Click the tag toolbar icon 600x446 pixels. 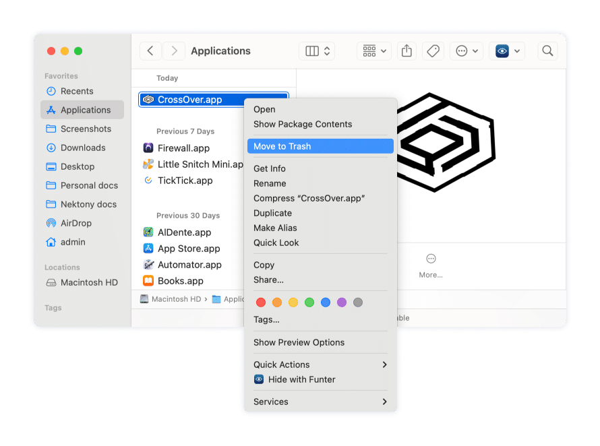pos(433,51)
